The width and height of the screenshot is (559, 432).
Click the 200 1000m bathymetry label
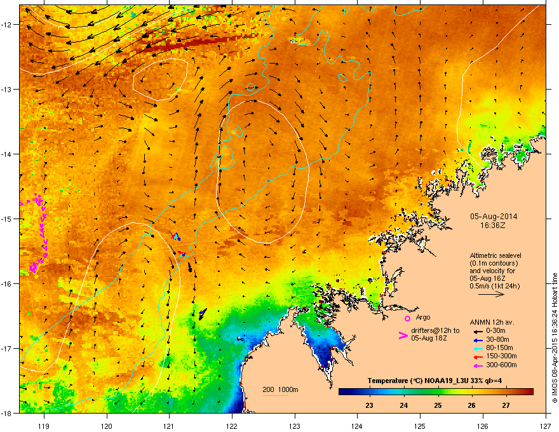tap(280, 389)
